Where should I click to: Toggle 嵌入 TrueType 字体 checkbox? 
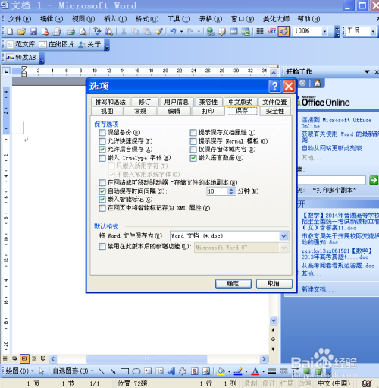pyautogui.click(x=102, y=158)
